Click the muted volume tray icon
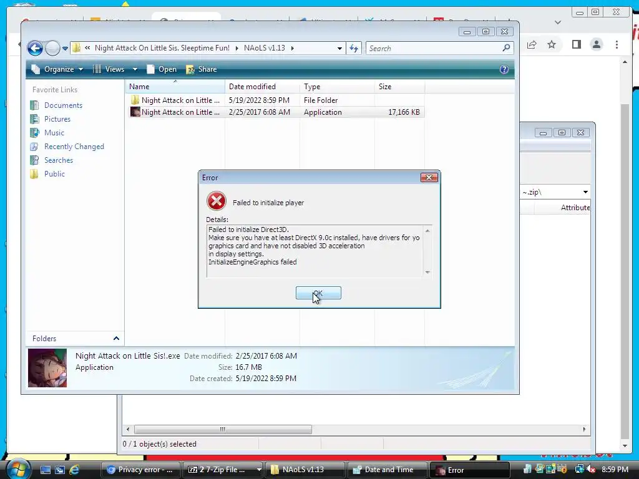This screenshot has height=479, width=639. point(591,470)
